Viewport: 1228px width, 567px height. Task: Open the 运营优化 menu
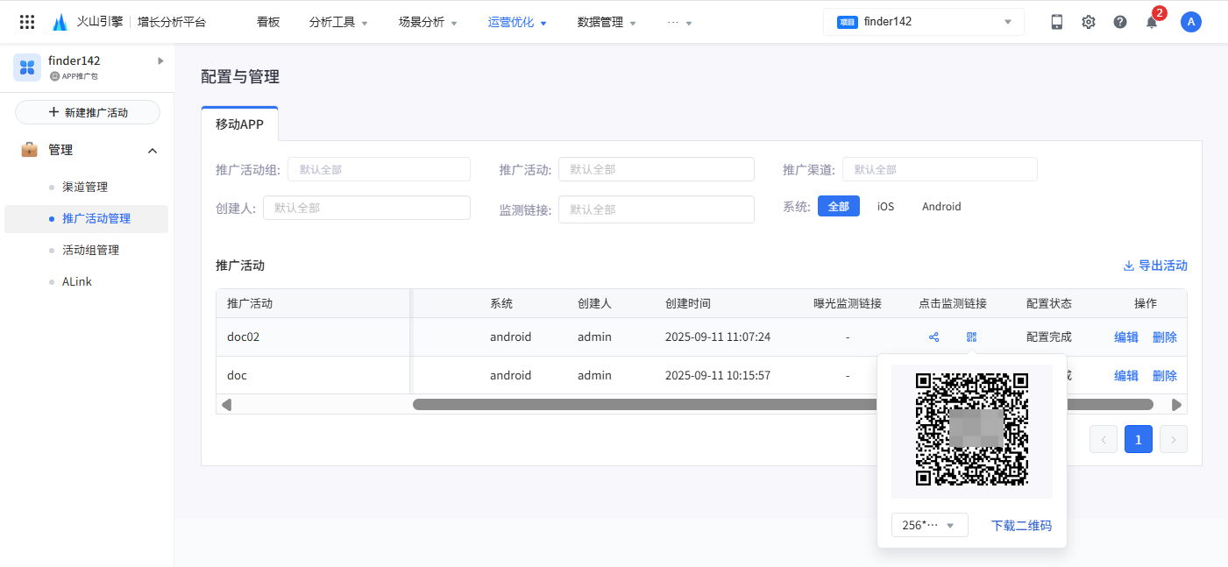click(517, 22)
